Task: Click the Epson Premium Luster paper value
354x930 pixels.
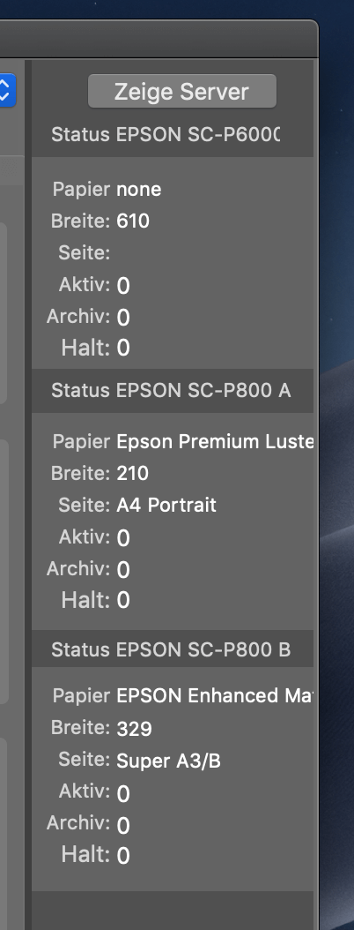Action: [x=214, y=442]
